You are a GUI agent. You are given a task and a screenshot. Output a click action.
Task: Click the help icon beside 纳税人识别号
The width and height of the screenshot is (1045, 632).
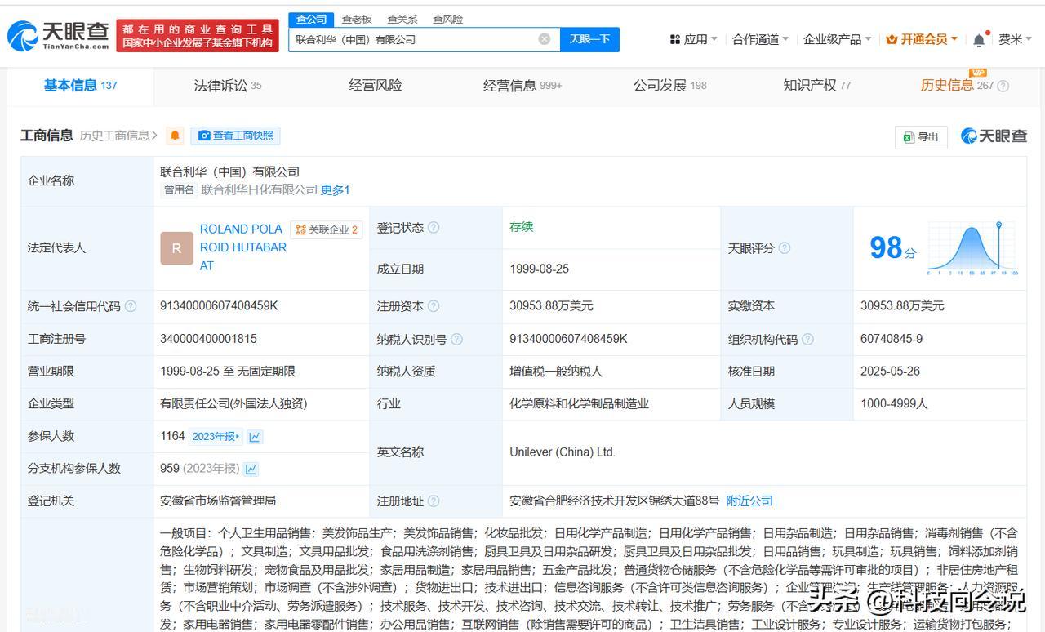pos(456,339)
